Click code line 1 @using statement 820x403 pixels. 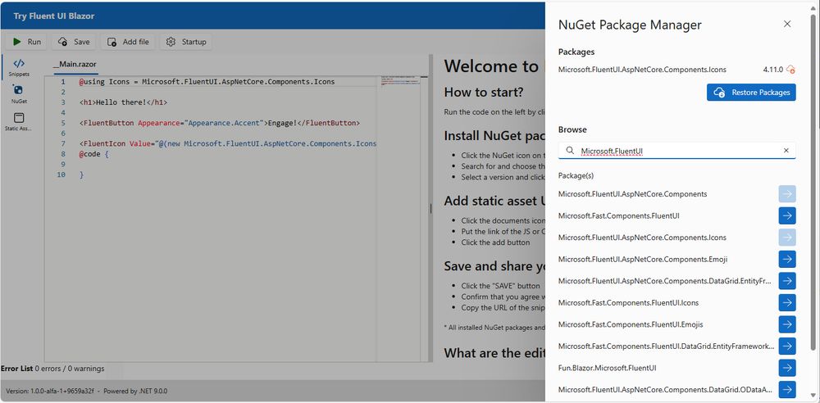207,82
